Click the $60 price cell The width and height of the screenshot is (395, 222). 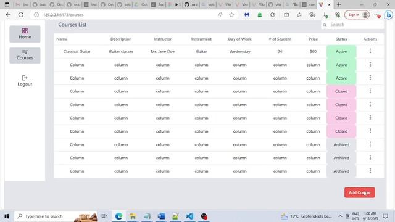pos(313,51)
